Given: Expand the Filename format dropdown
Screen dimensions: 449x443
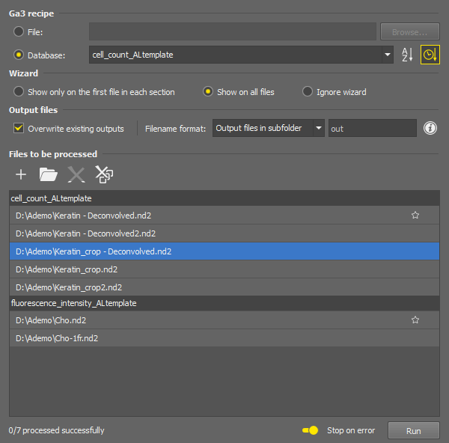Looking at the screenshot, I should 319,128.
